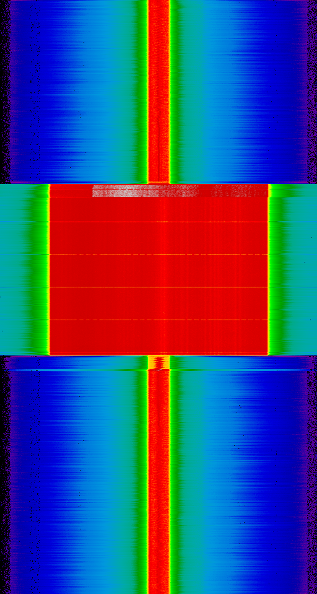Click the solid yellow line across red block
The height and width of the screenshot is (594, 317).
coord(158,287)
